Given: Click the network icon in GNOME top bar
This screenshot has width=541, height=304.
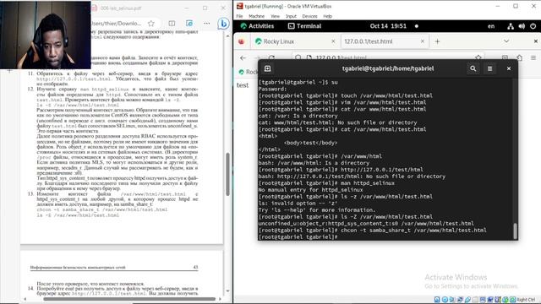Looking at the screenshot, I should click(511, 26).
